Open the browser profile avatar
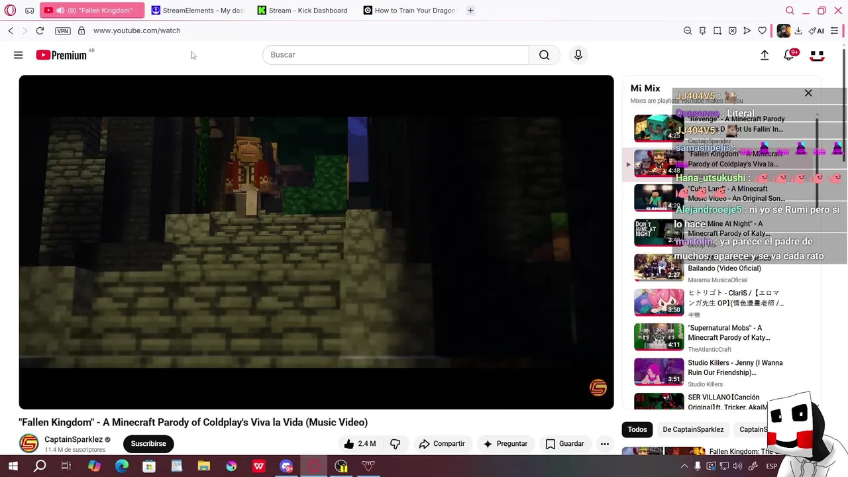This screenshot has height=477, width=848. 784,30
